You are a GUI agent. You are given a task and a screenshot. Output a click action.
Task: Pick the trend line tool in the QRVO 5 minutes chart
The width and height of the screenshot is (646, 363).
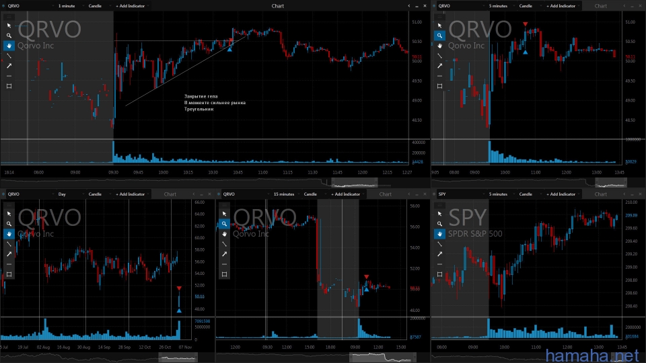click(x=439, y=56)
